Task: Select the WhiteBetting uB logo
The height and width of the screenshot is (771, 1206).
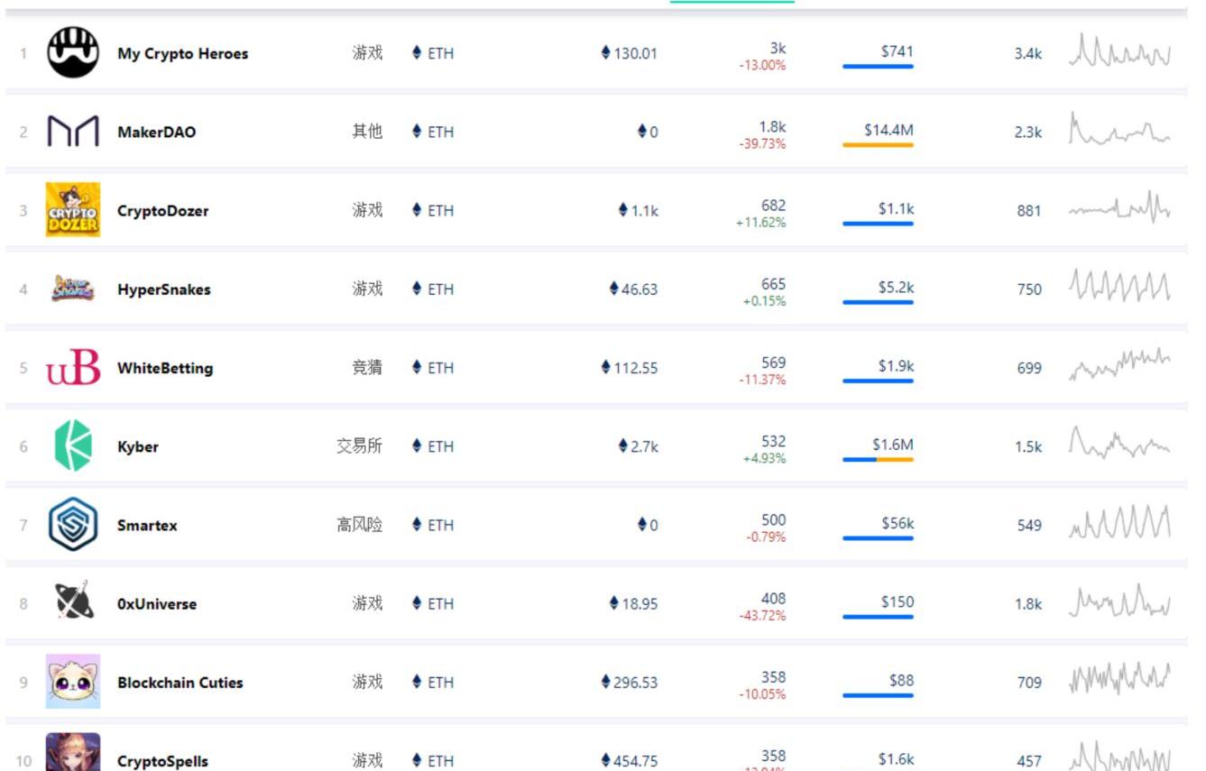Action: click(72, 367)
